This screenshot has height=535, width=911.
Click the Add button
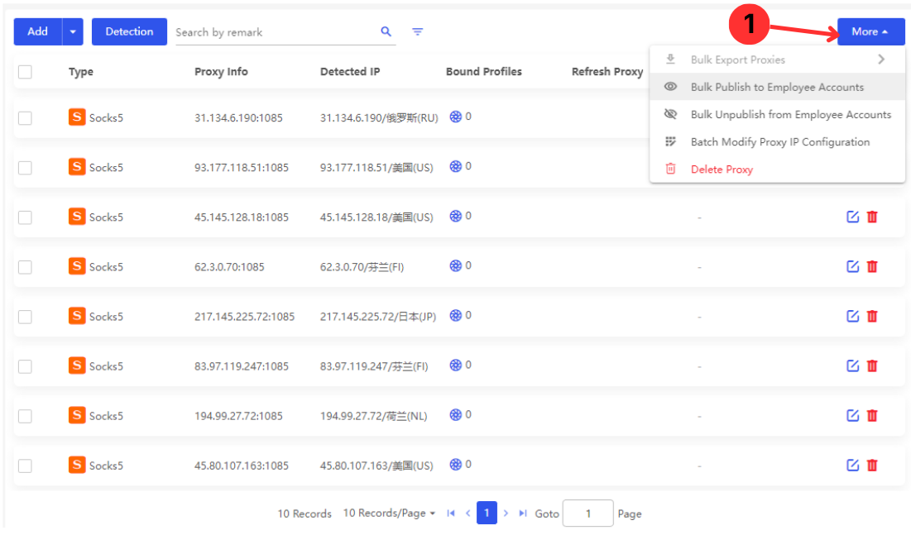pyautogui.click(x=38, y=31)
